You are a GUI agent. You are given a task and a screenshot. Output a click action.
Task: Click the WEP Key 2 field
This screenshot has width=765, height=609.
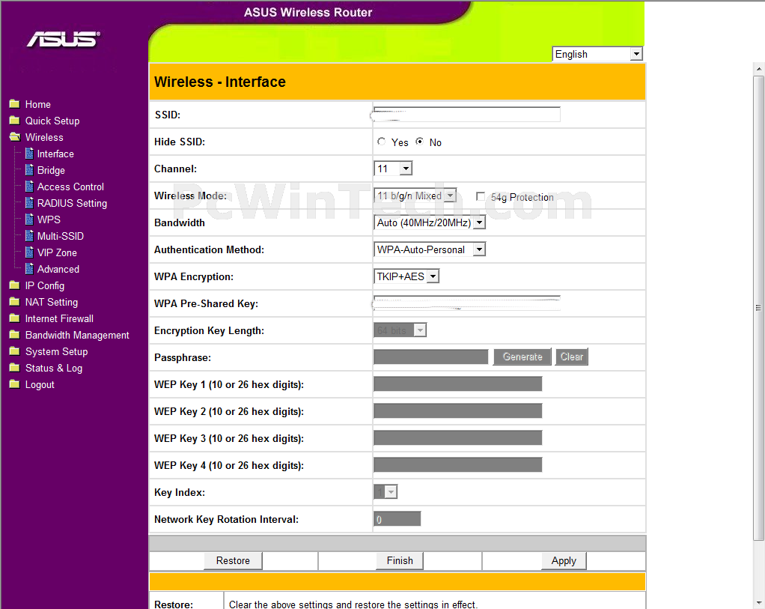tap(457, 410)
